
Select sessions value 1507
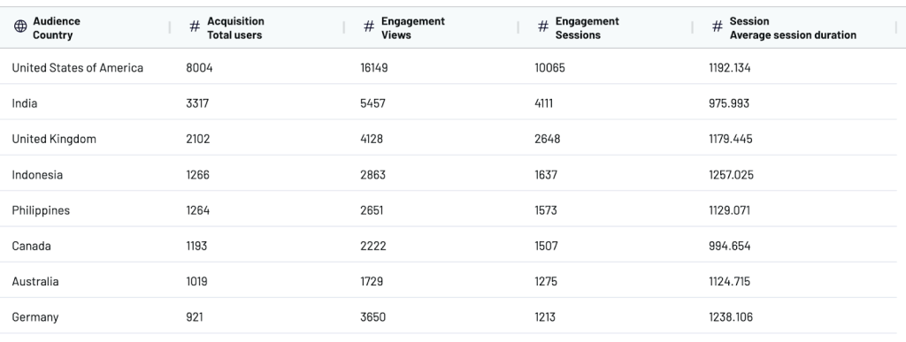(546, 247)
